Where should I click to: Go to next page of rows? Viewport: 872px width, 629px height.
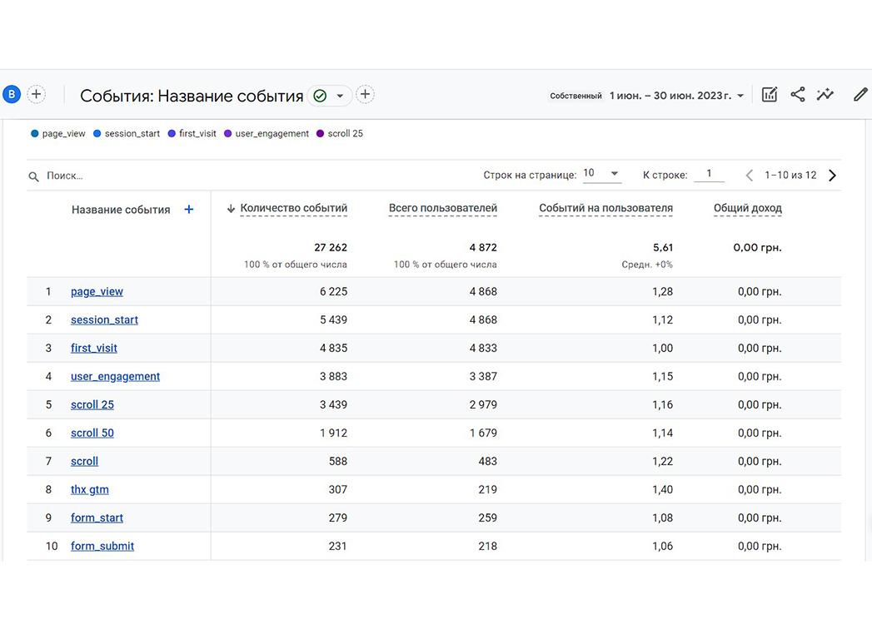833,176
